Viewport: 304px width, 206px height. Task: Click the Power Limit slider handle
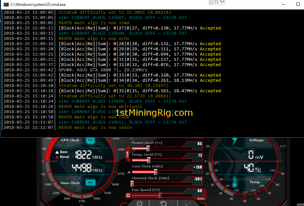(148, 149)
